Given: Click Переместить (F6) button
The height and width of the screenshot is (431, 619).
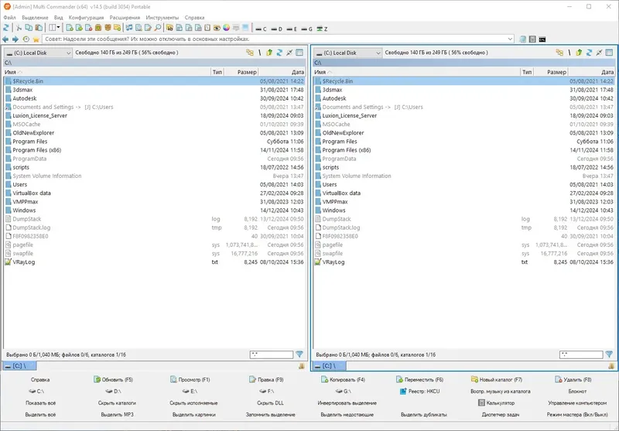Looking at the screenshot, I should pos(419,380).
